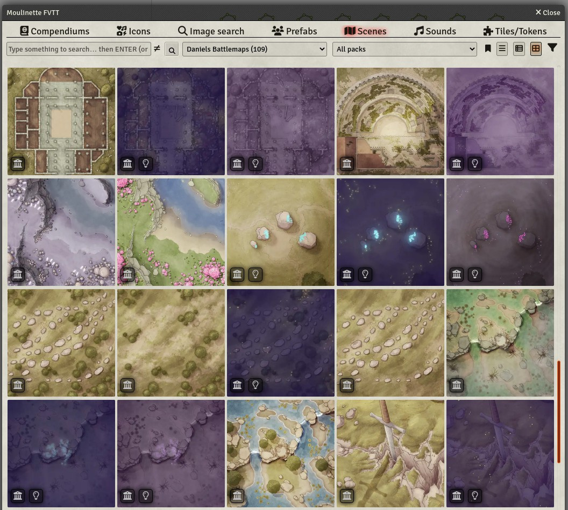
Task: Select the Scenes tab
Action: pyautogui.click(x=365, y=31)
